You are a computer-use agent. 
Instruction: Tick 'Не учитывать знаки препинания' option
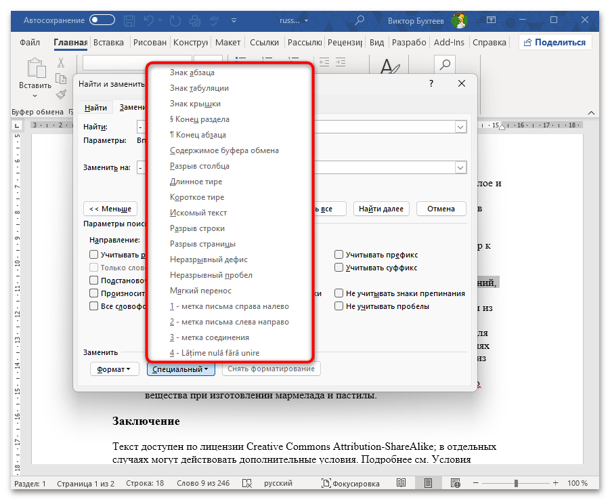[339, 293]
